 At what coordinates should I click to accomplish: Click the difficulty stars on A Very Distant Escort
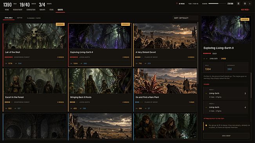pos(139,57)
